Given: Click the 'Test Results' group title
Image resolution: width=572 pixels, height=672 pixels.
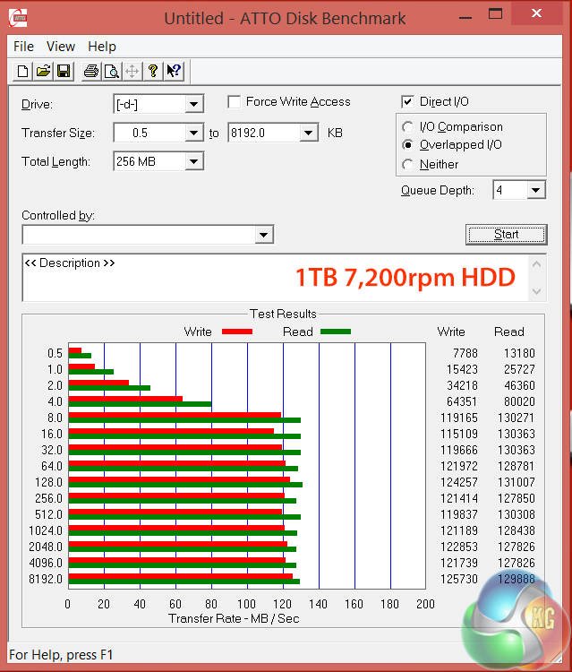Looking at the screenshot, I should (x=283, y=314).
